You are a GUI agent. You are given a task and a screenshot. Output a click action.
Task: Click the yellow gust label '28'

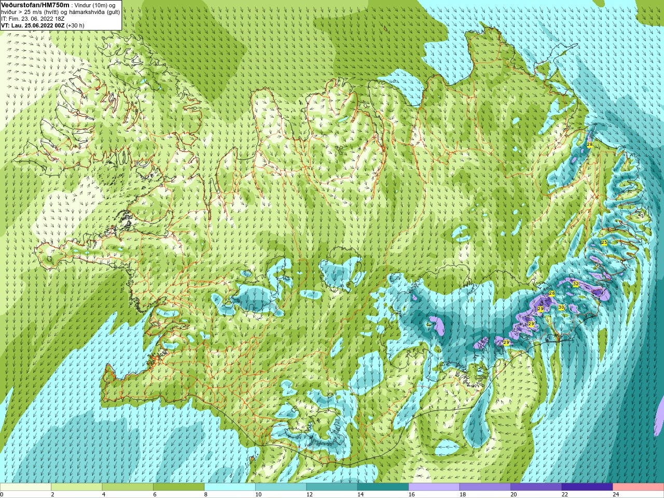pyautogui.click(x=589, y=144)
